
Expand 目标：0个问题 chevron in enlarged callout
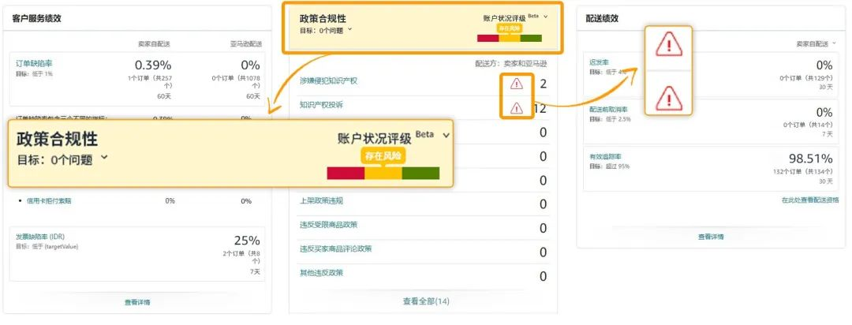[104, 158]
